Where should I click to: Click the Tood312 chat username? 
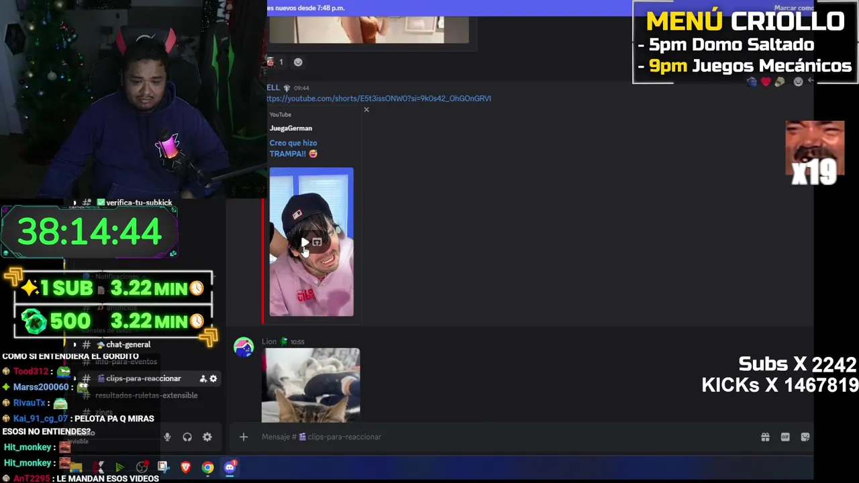tap(31, 372)
